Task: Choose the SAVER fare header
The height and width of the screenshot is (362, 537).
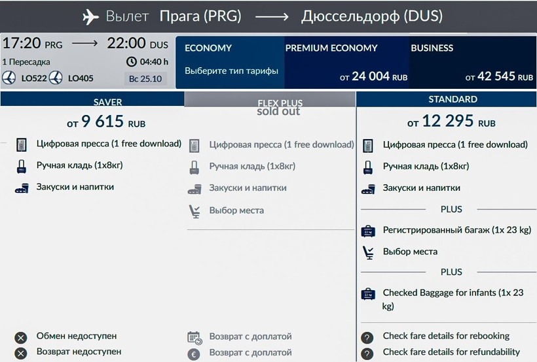Action: click(x=92, y=99)
